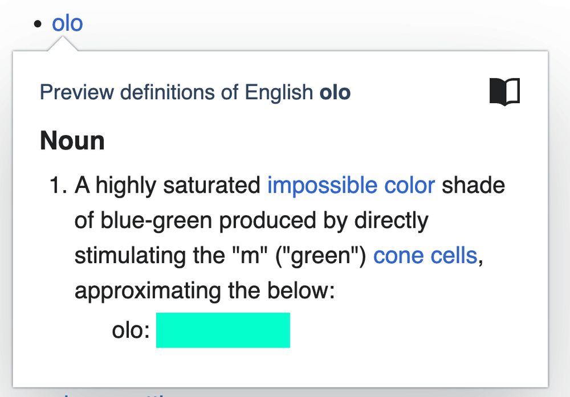Follow the 'cone cells' link
The image size is (570, 397).
click(x=425, y=256)
